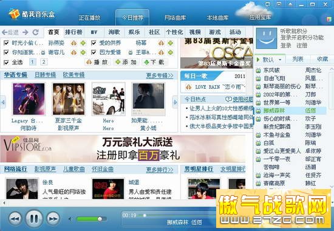The image size is (334, 231).
Task: Click the refresh icon in navigation bar
Action: (35, 32)
